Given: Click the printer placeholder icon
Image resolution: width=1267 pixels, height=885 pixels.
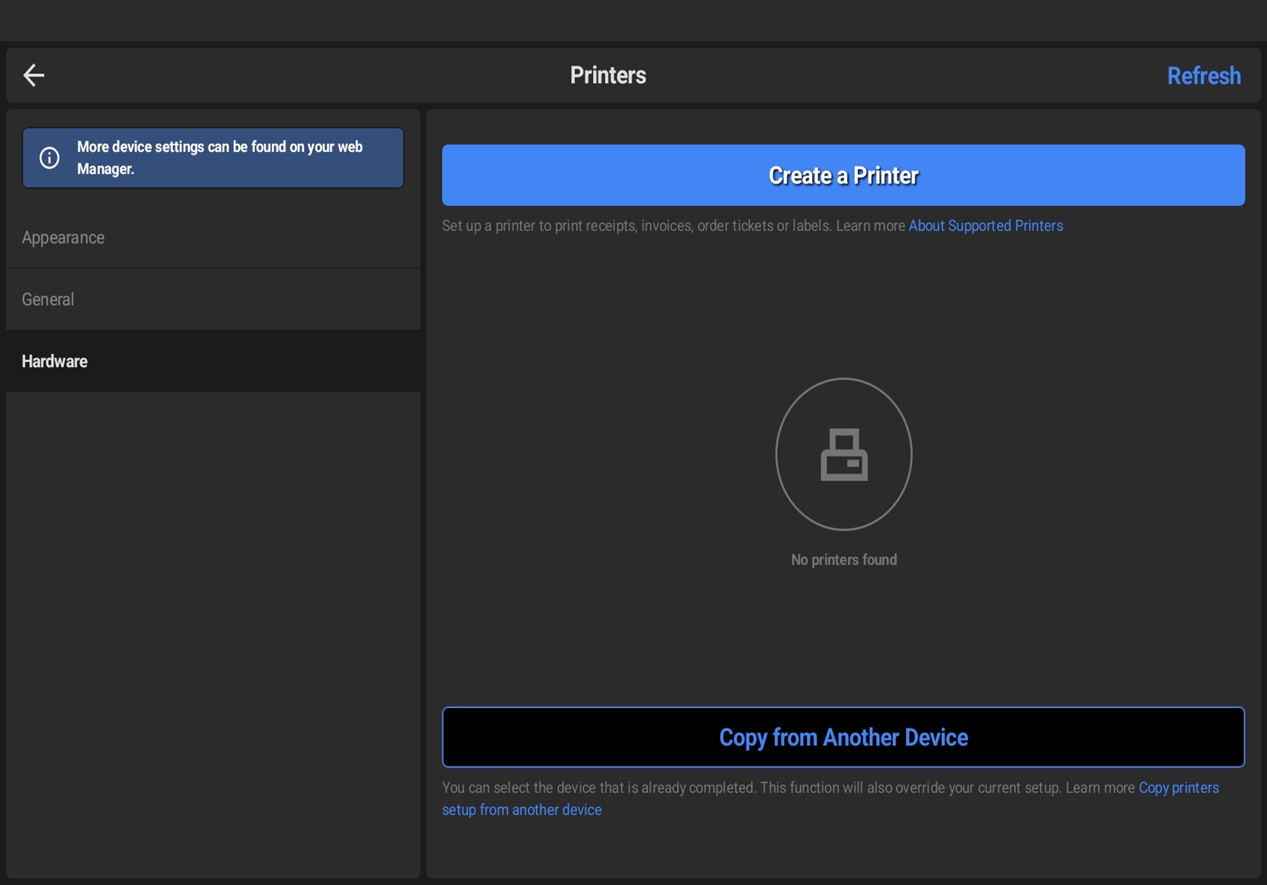Looking at the screenshot, I should point(843,455).
